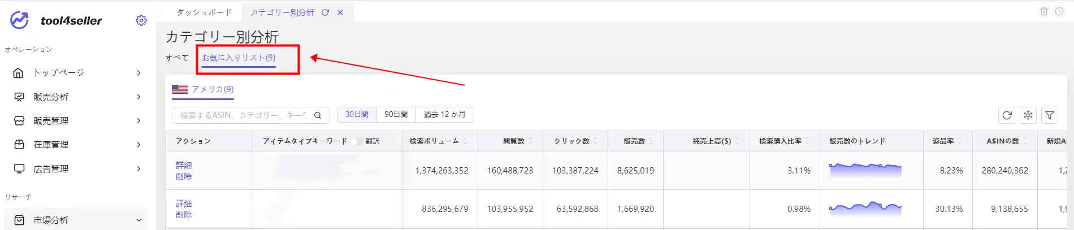Sort by 検索購入比率 column arrows
The height and width of the screenshot is (230, 1074).
pos(807,141)
